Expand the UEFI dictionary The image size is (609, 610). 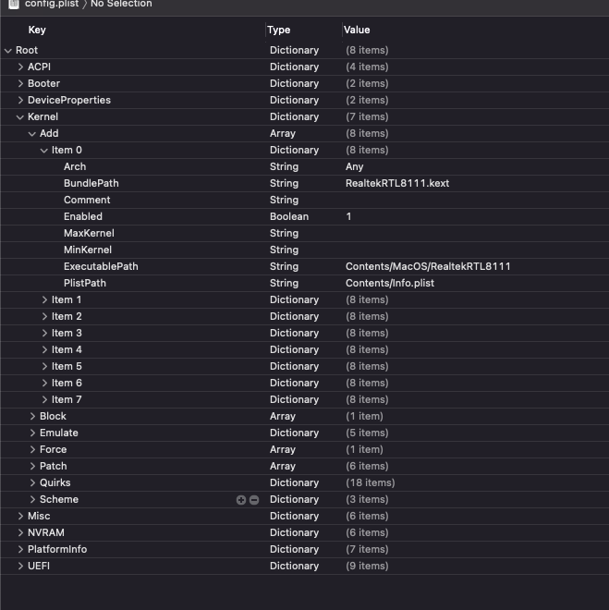[20, 567]
